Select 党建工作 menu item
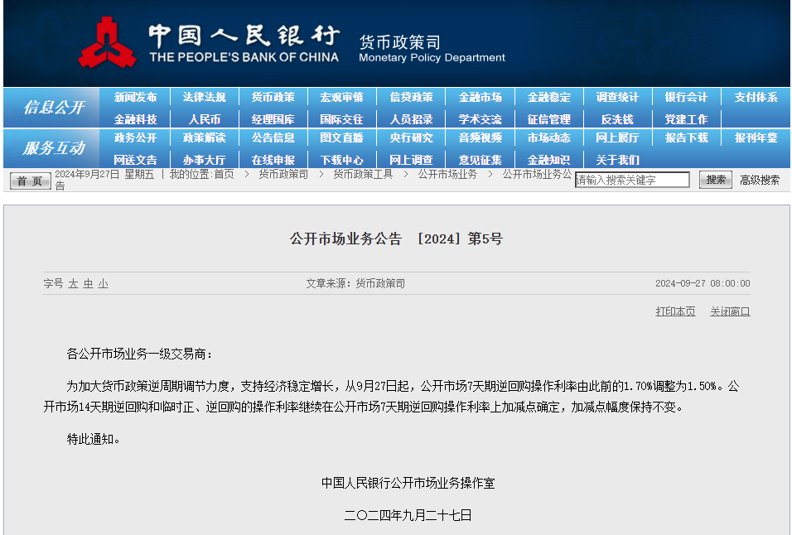The height and width of the screenshot is (535, 792). 686,119
